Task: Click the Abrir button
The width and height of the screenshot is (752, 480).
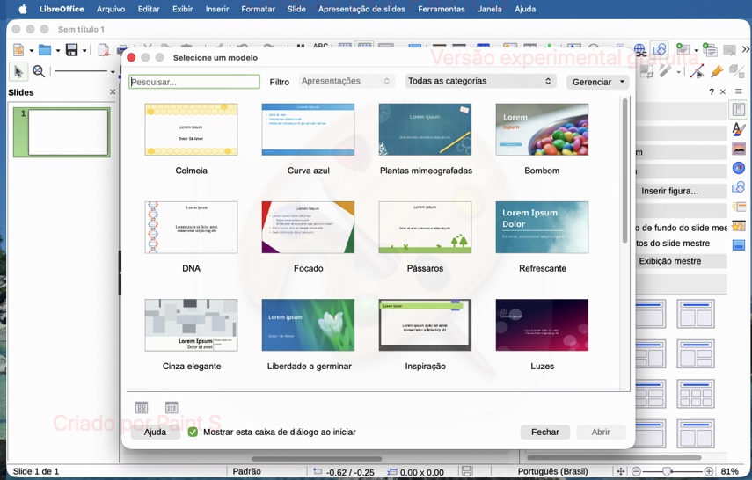Action: coord(601,432)
